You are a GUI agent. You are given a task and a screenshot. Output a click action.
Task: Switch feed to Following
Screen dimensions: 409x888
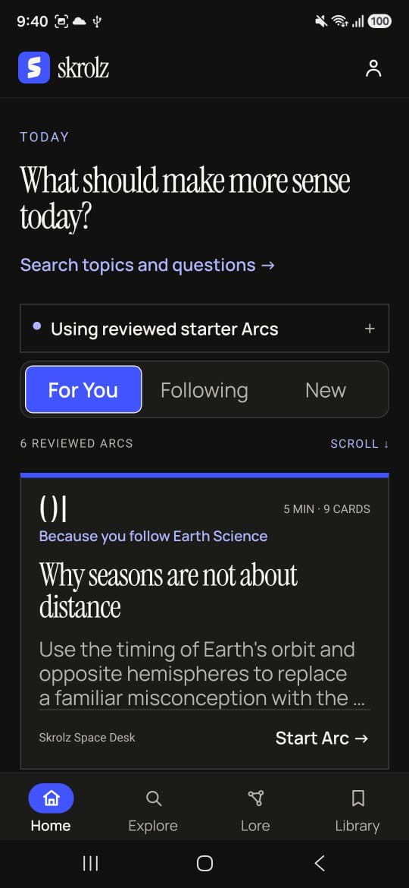[204, 389]
